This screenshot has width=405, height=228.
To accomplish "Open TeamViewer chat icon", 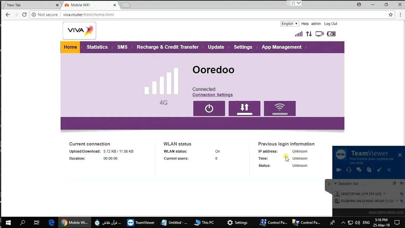I will (x=359, y=170).
